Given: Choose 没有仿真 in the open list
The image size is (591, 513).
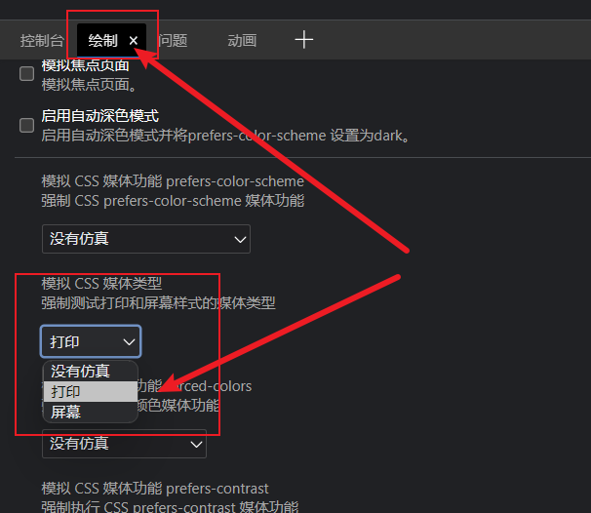Looking at the screenshot, I should click(x=91, y=372).
